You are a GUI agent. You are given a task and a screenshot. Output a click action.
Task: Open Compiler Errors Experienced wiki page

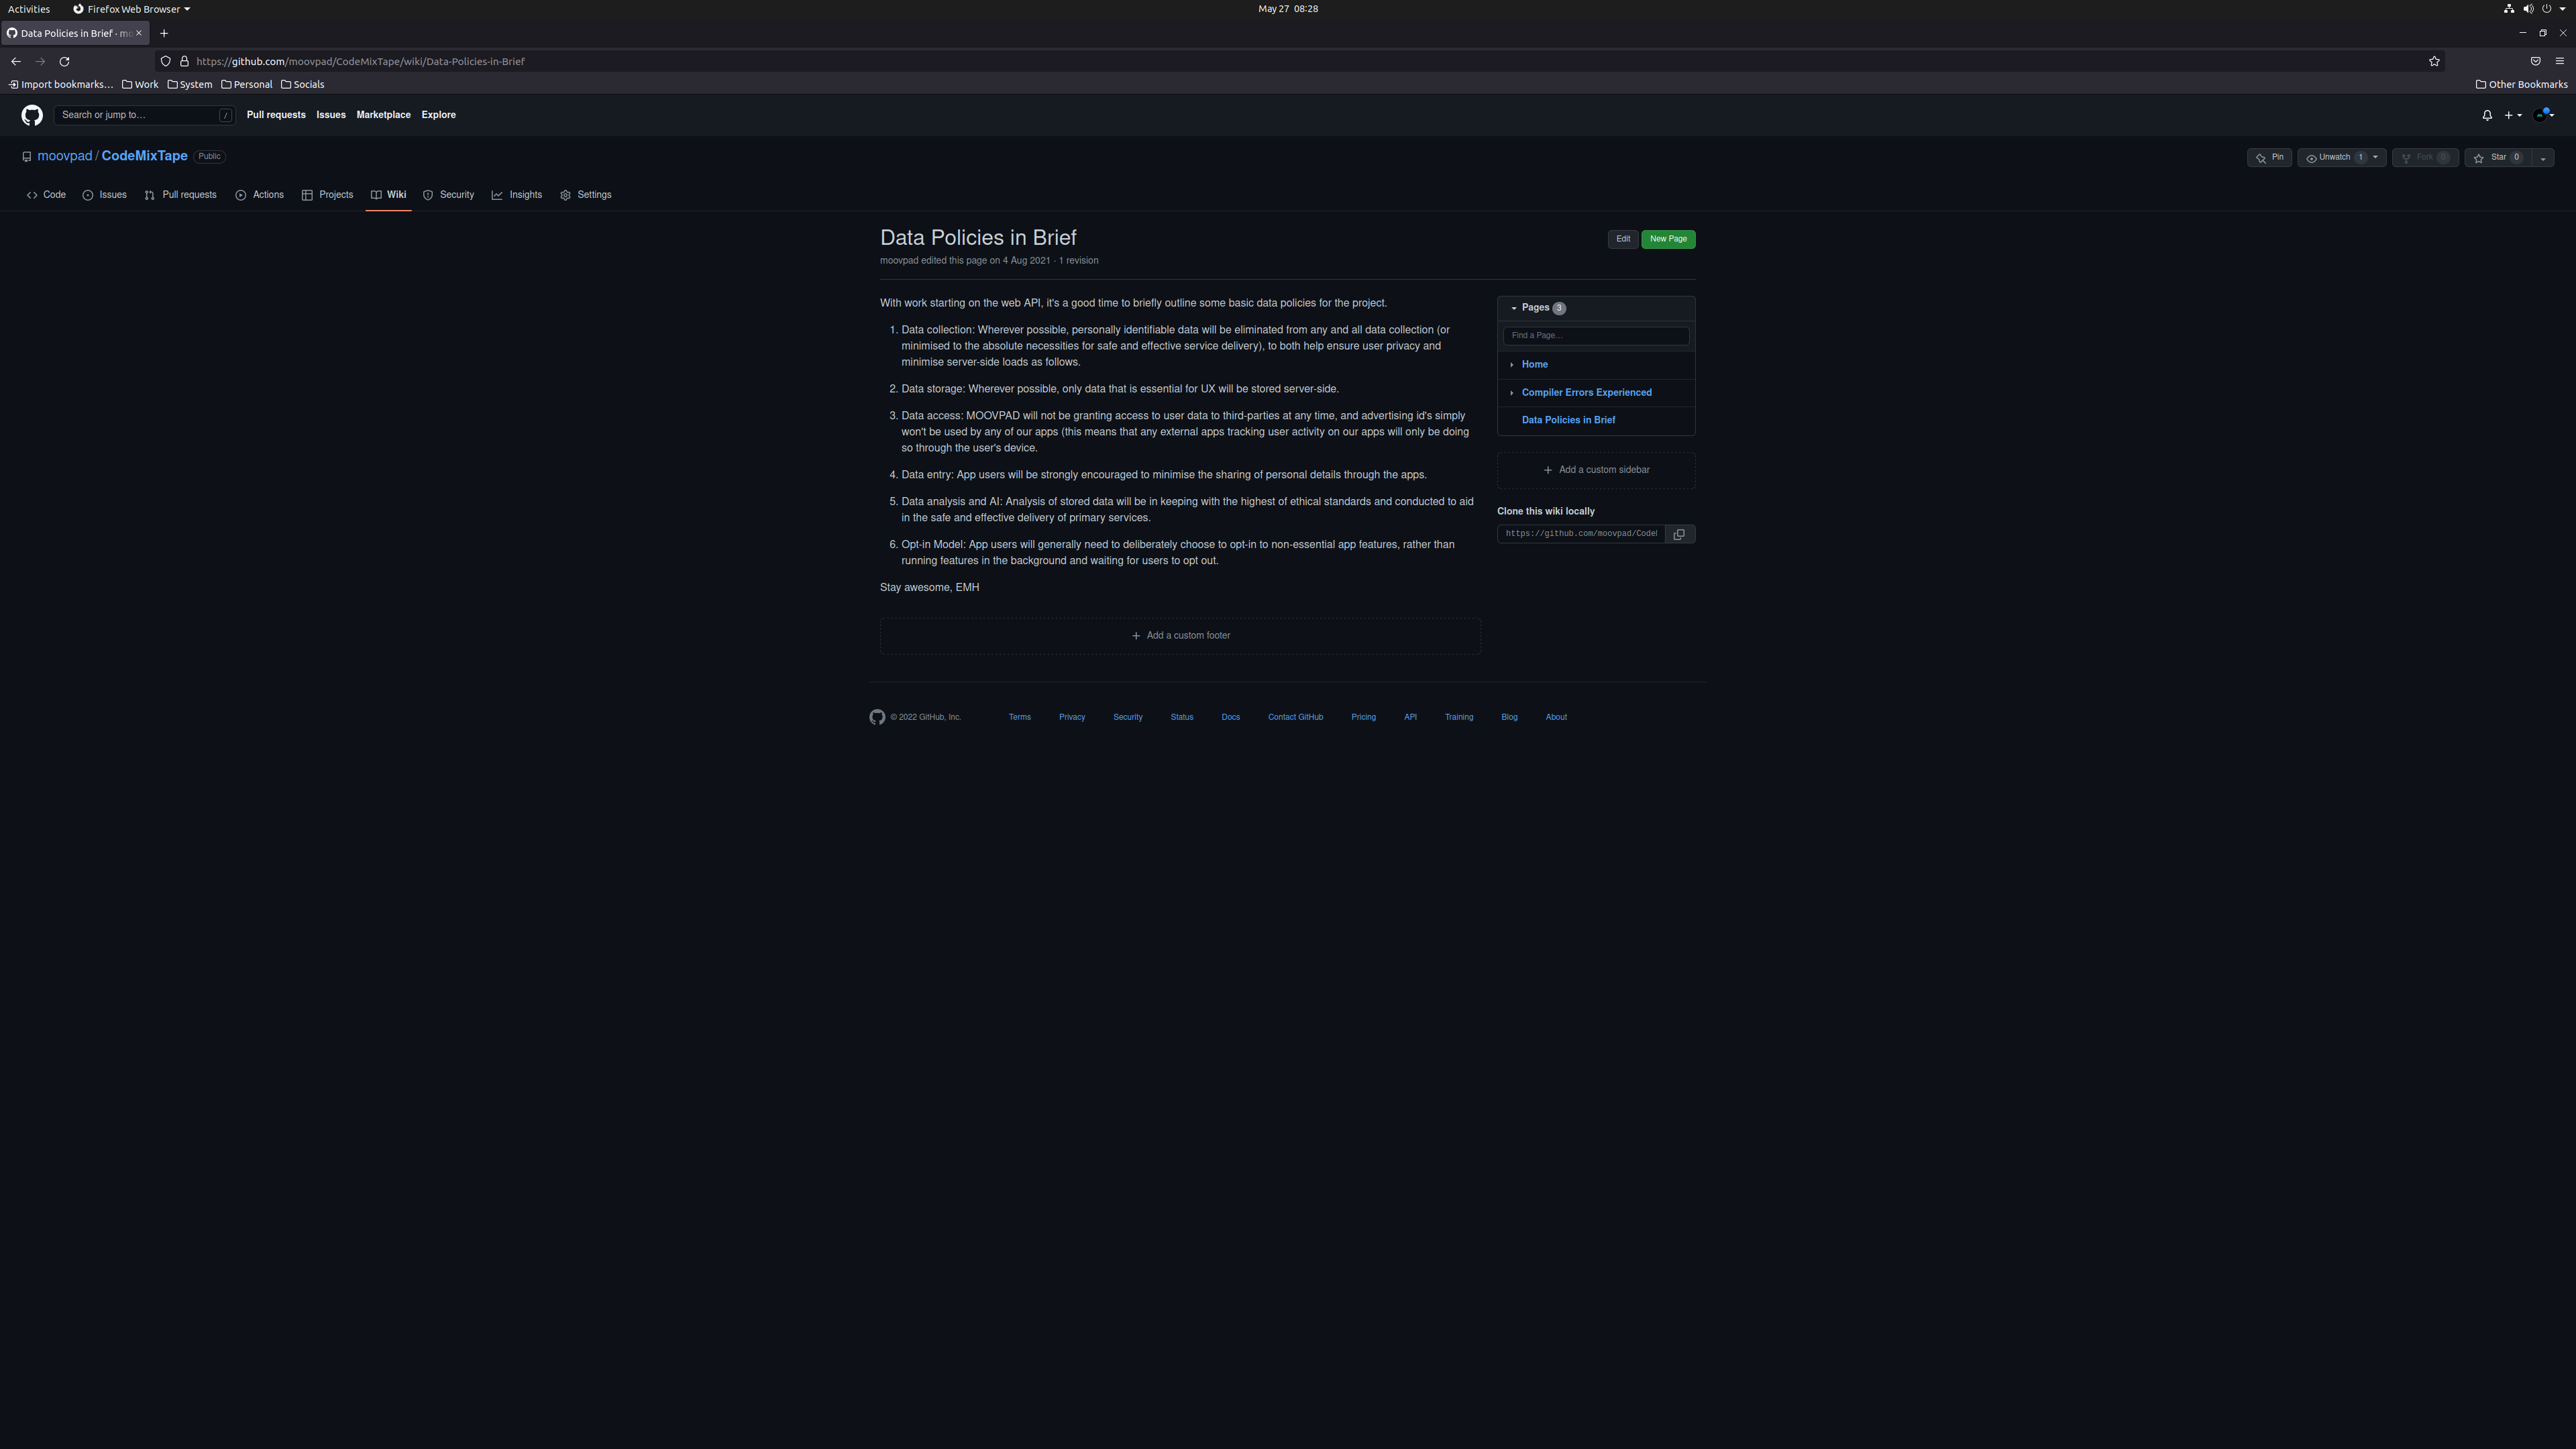point(1587,393)
